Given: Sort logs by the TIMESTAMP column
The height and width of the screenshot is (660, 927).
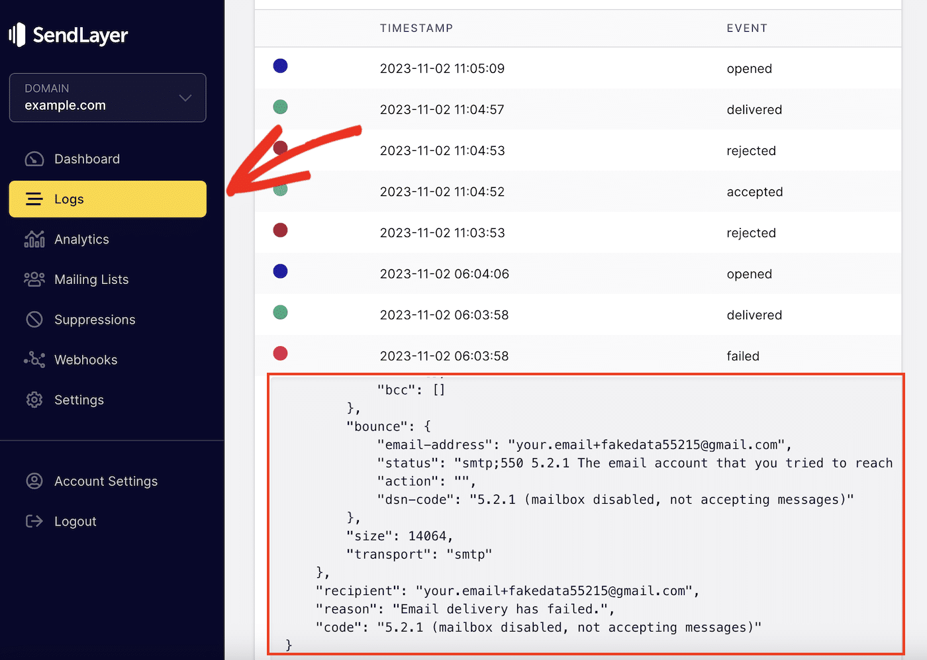Looking at the screenshot, I should 416,28.
